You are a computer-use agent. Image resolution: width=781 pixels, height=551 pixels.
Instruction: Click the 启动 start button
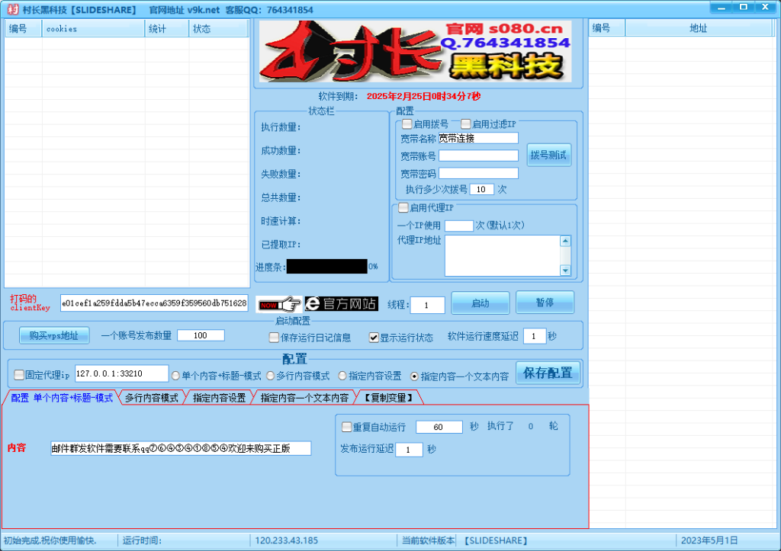(480, 302)
